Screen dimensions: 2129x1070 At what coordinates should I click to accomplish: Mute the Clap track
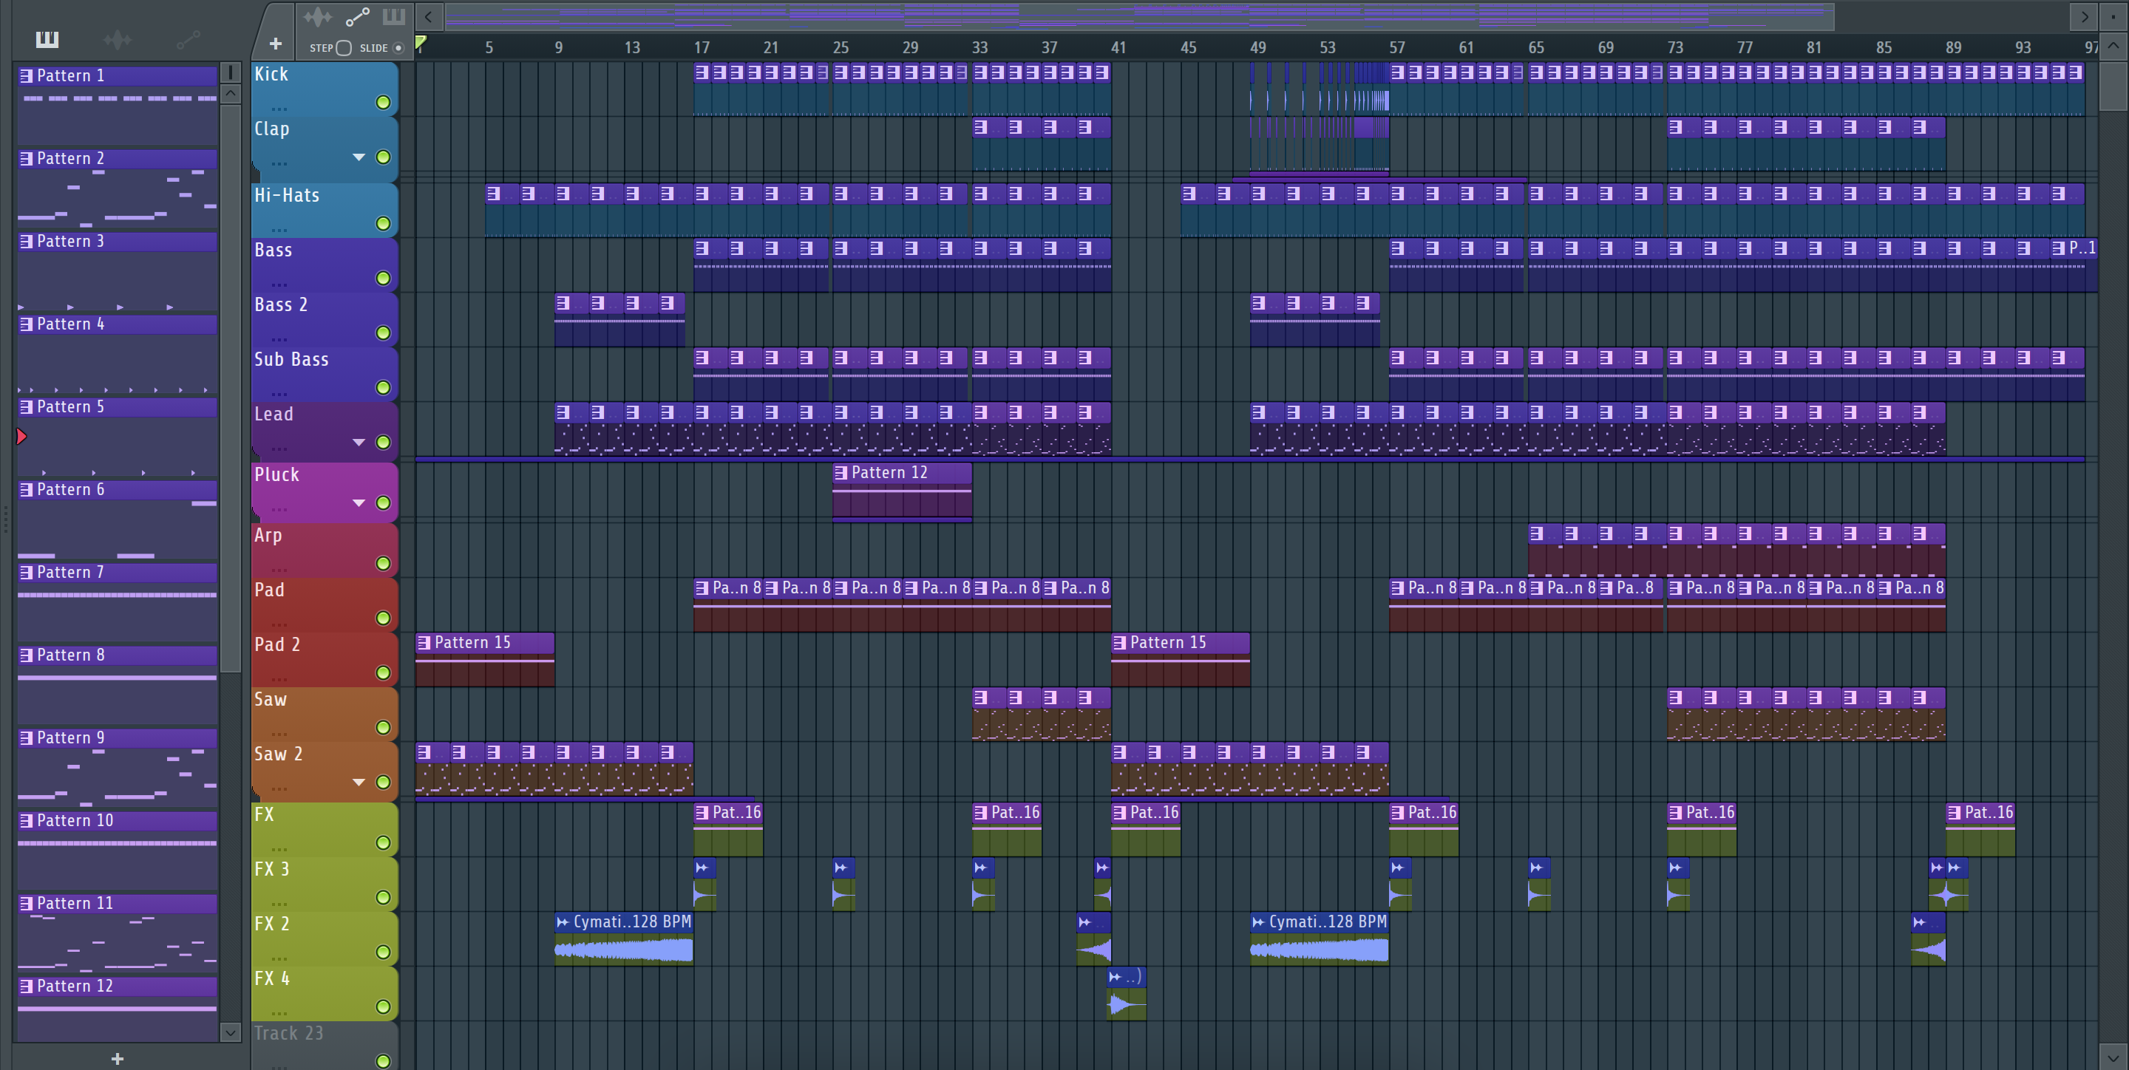tap(383, 157)
